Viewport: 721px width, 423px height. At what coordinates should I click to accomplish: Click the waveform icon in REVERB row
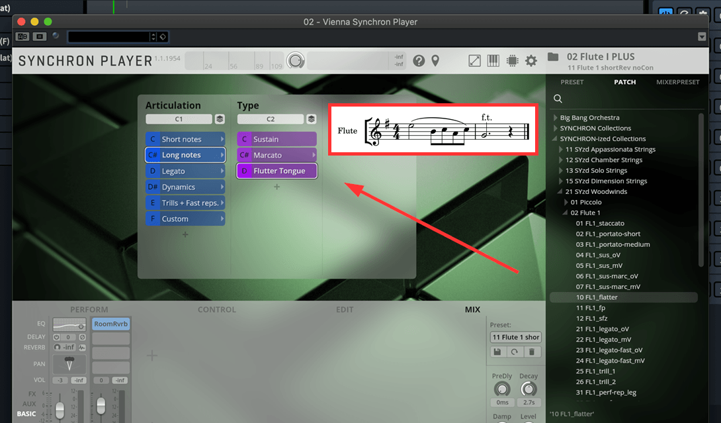pos(82,348)
